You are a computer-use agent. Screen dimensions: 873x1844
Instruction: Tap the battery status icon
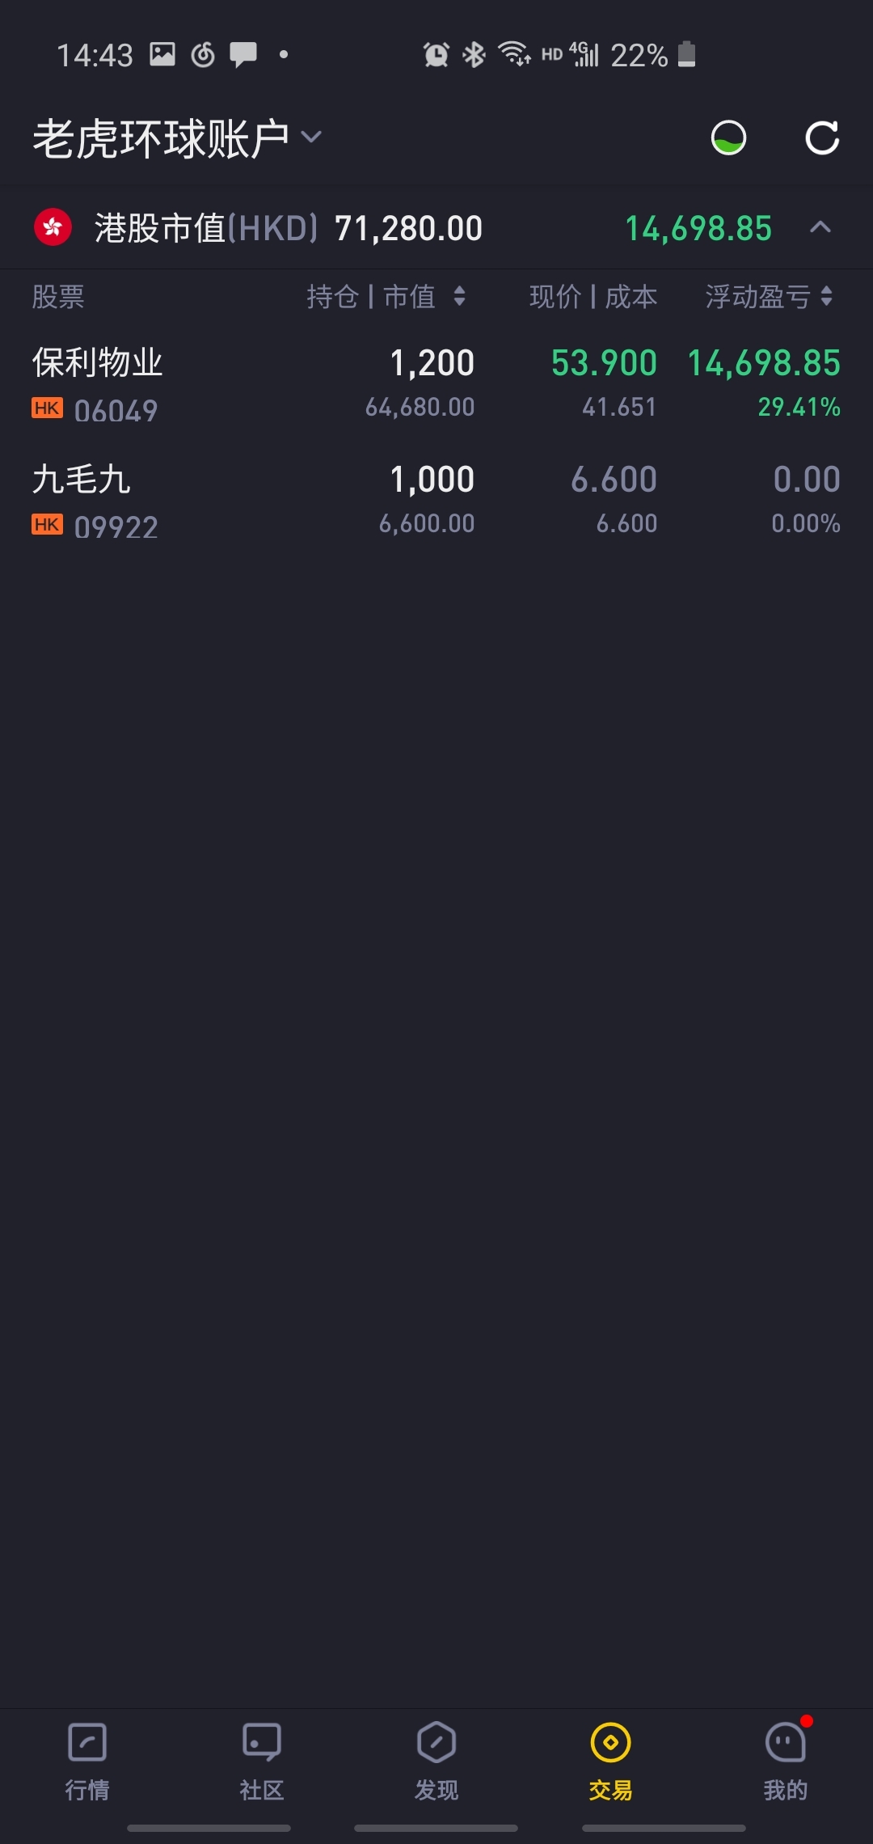point(686,54)
